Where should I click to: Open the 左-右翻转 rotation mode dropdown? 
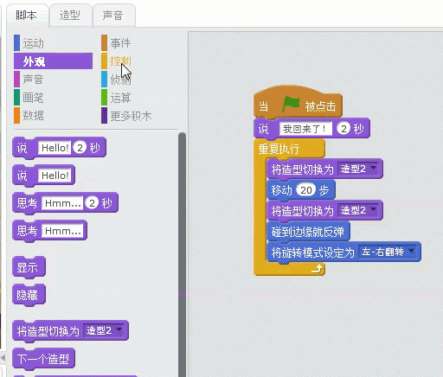click(388, 252)
